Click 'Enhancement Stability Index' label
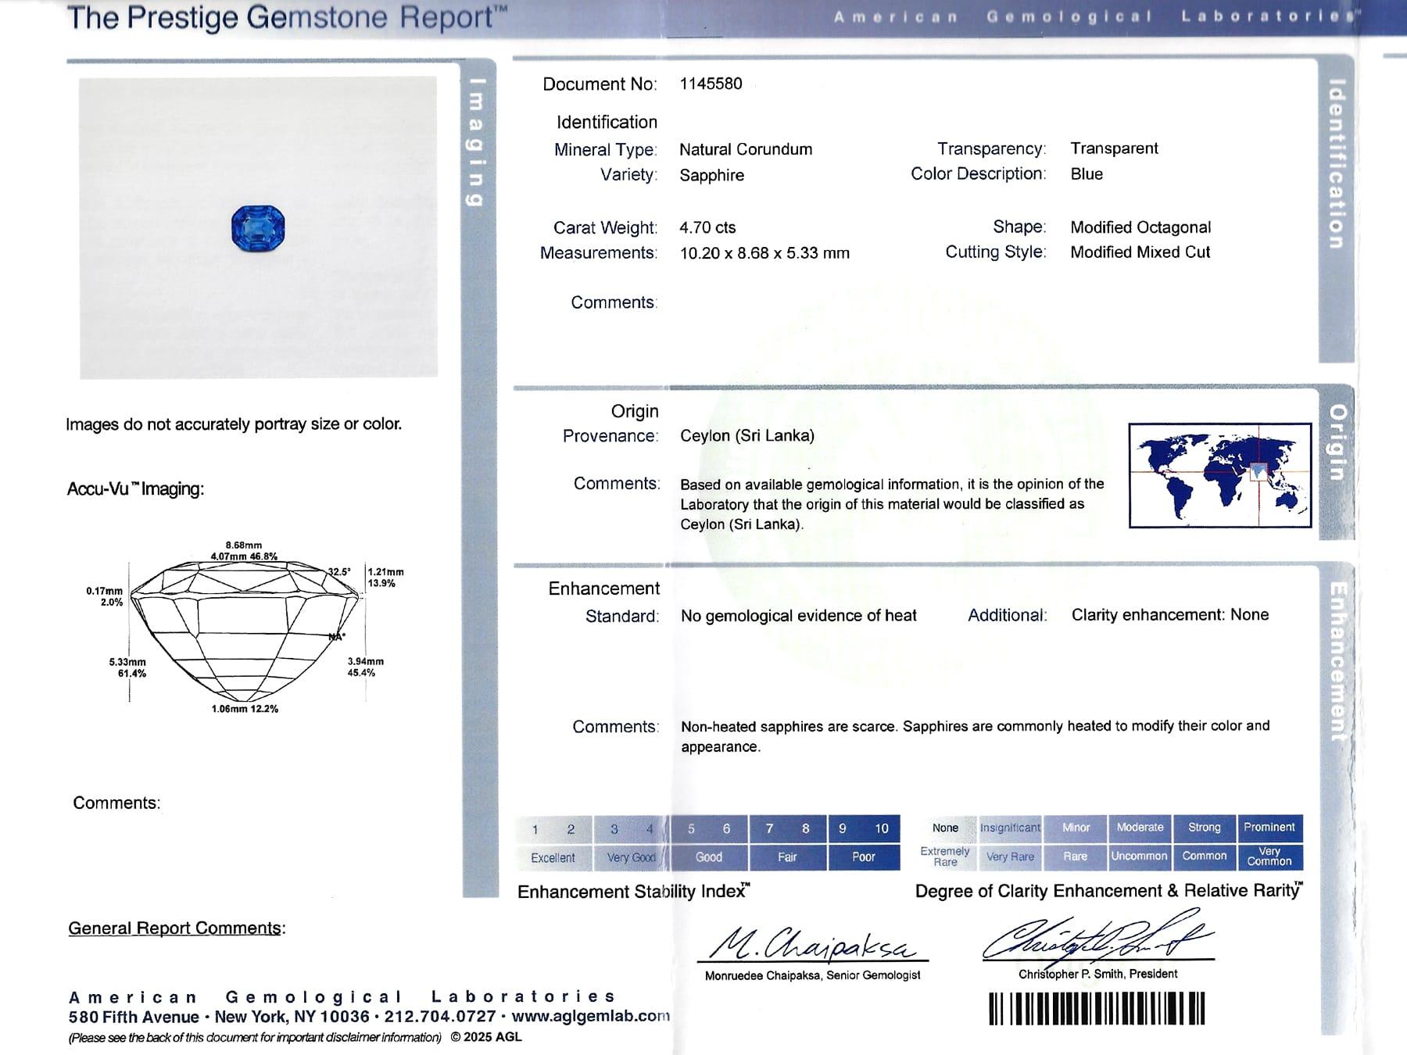The image size is (1407, 1055). point(634,892)
